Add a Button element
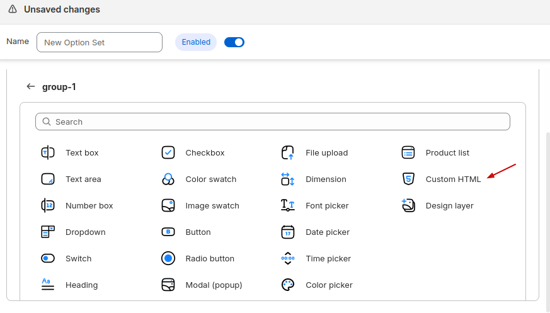Viewport: 550px width, 313px height. tap(198, 232)
